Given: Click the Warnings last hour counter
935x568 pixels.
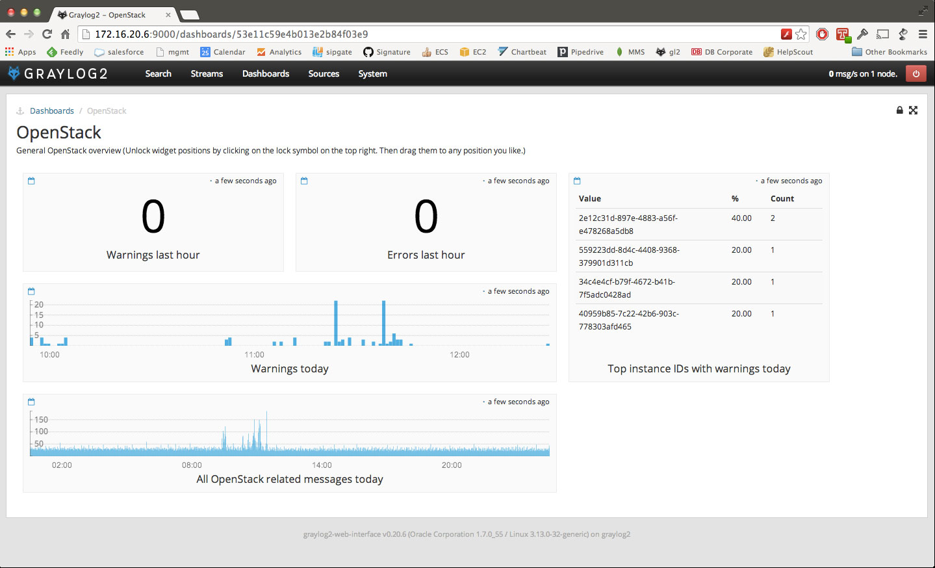Looking at the screenshot, I should click(153, 217).
